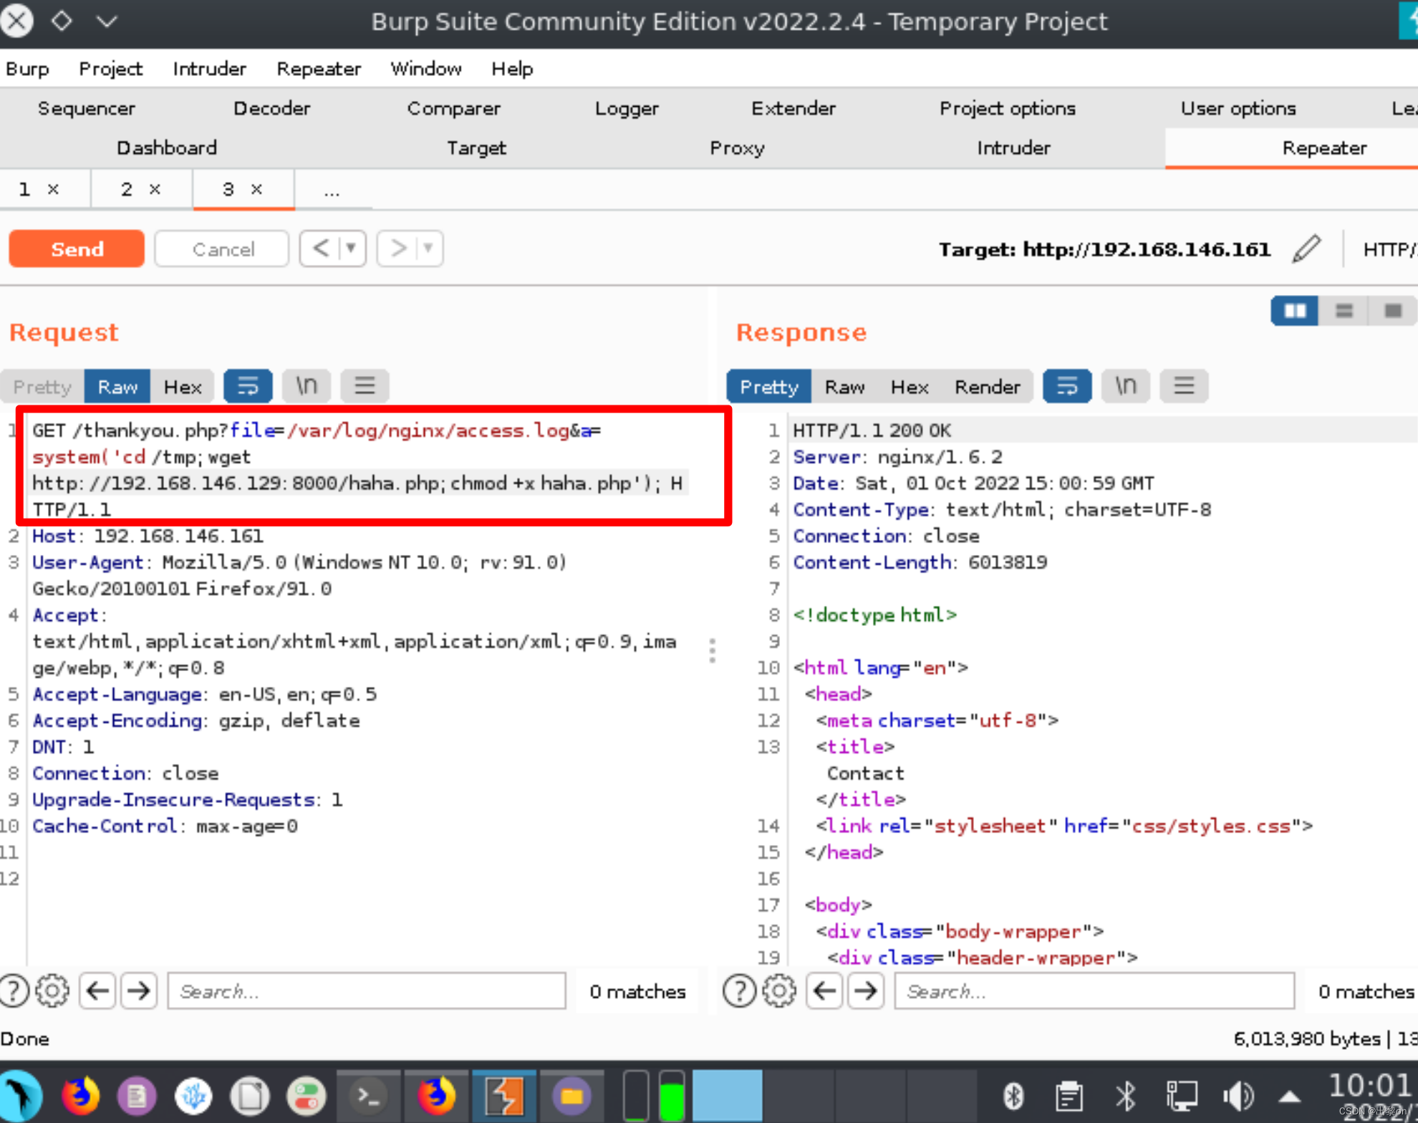The width and height of the screenshot is (1418, 1123).
Task: Click the edit target pencil icon
Action: [1306, 249]
